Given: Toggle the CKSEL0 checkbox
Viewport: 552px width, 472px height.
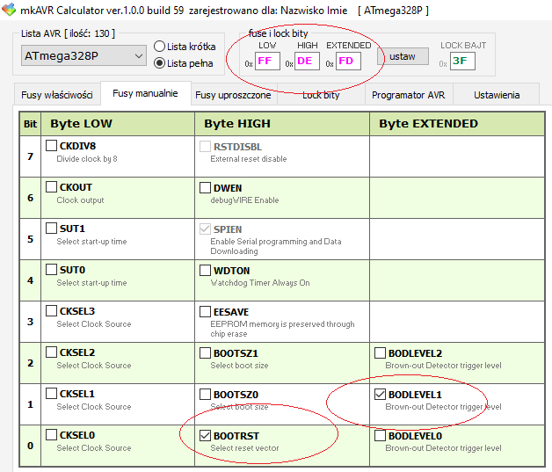Looking at the screenshot, I should (51, 435).
